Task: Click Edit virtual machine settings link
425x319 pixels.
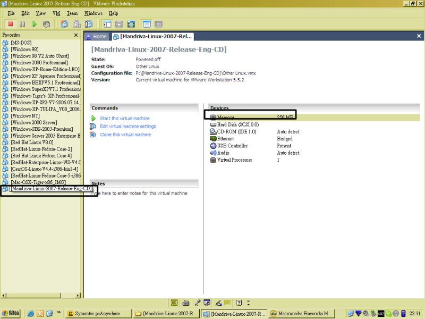Action: coord(128,126)
